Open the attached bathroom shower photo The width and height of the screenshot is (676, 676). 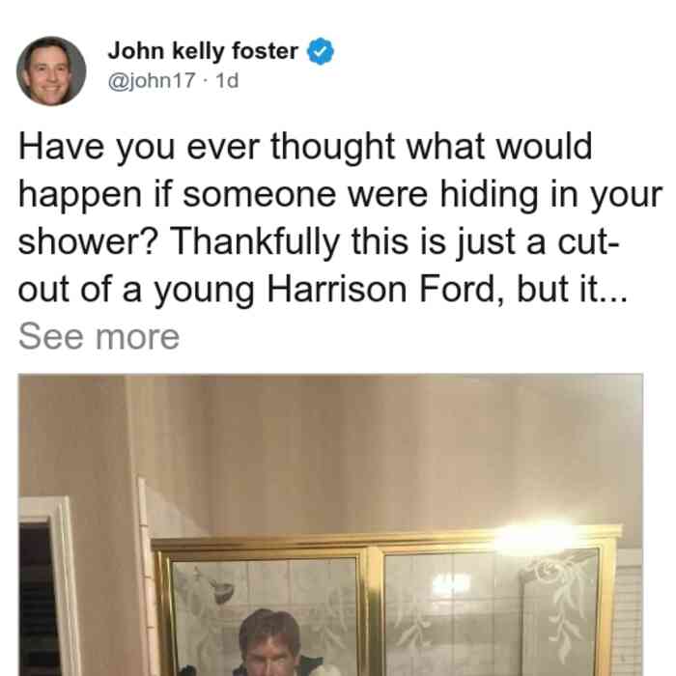point(330,524)
